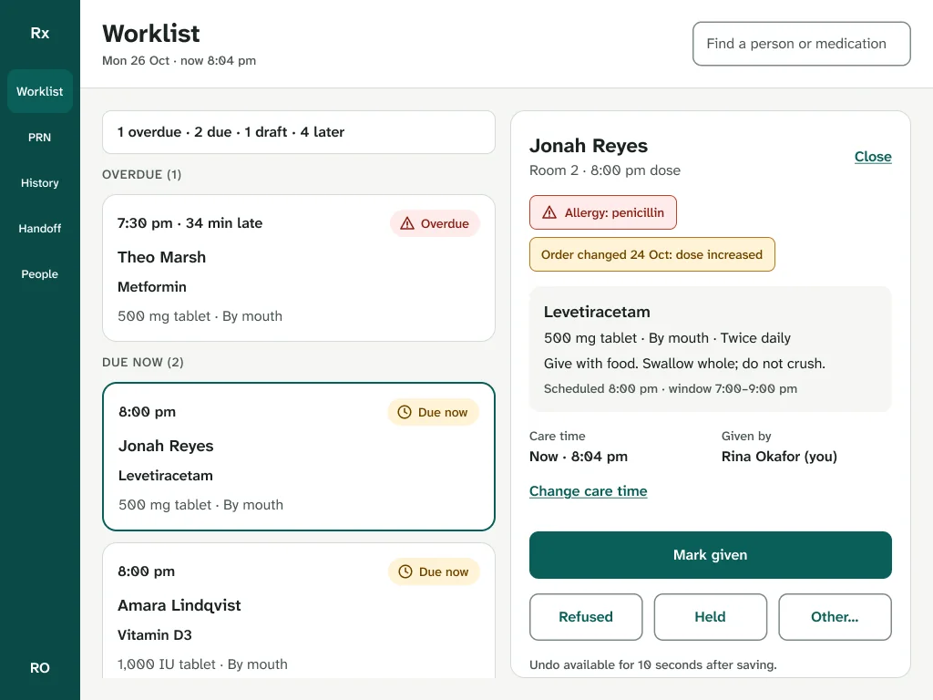The width and height of the screenshot is (933, 700).
Task: Click the '500 mg tablet · By mouth · Twice daily' line
Action: (667, 338)
